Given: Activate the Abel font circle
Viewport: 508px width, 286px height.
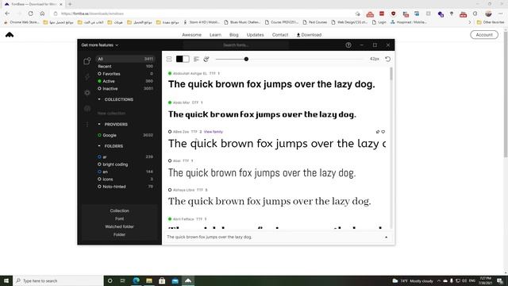Looking at the screenshot, I should tap(170, 160).
